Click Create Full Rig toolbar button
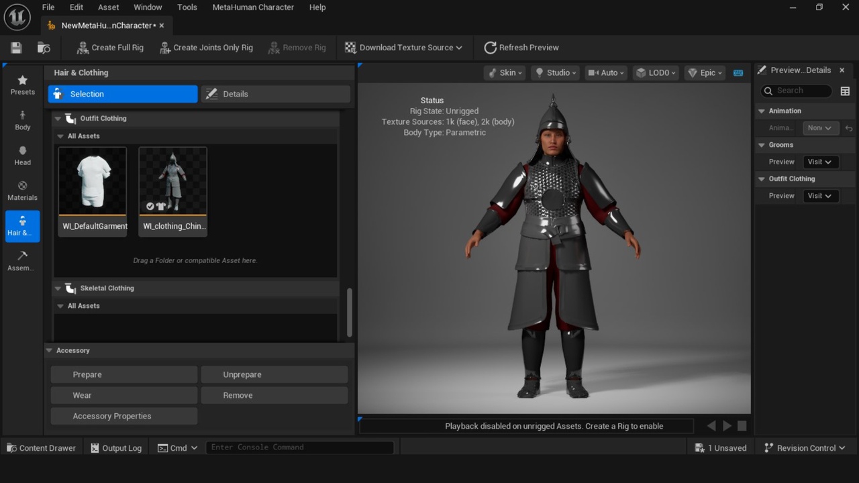 coord(110,48)
